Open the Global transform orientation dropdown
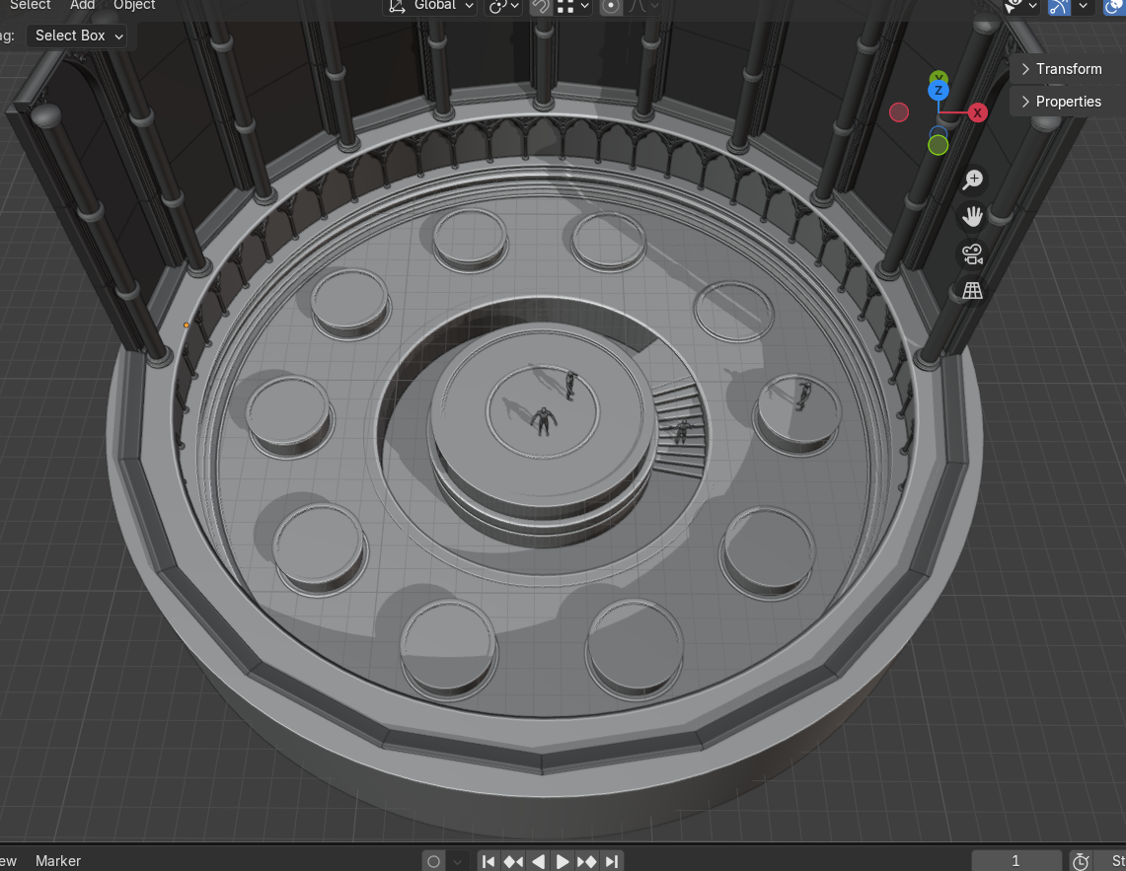This screenshot has width=1126, height=871. point(430,6)
